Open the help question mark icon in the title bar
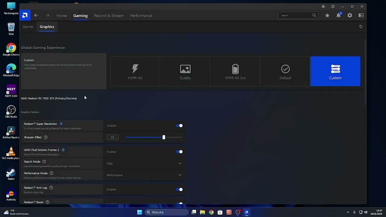The width and height of the screenshot is (386, 217). pyautogui.click(x=333, y=6)
